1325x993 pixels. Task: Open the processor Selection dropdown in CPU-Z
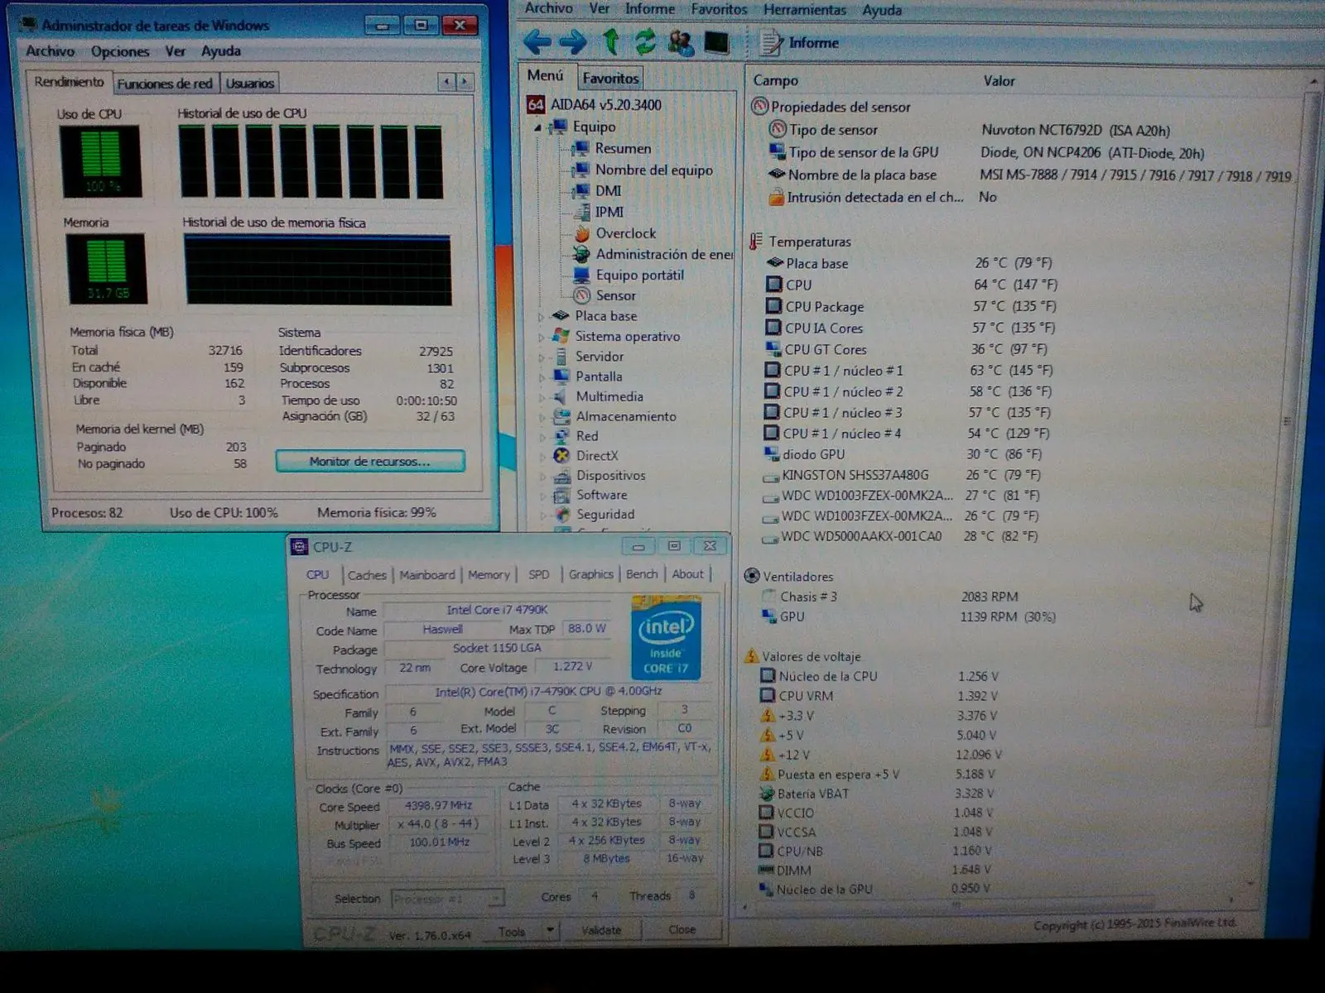click(x=447, y=899)
